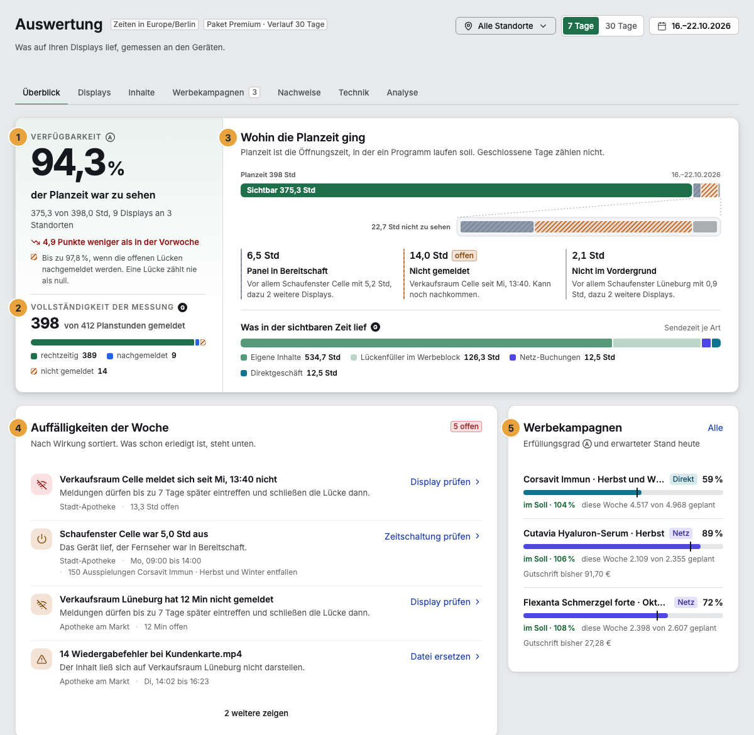Screen dimensions: 754x735
Task: Switch the time range to 7 Tage
Action: 581,26
